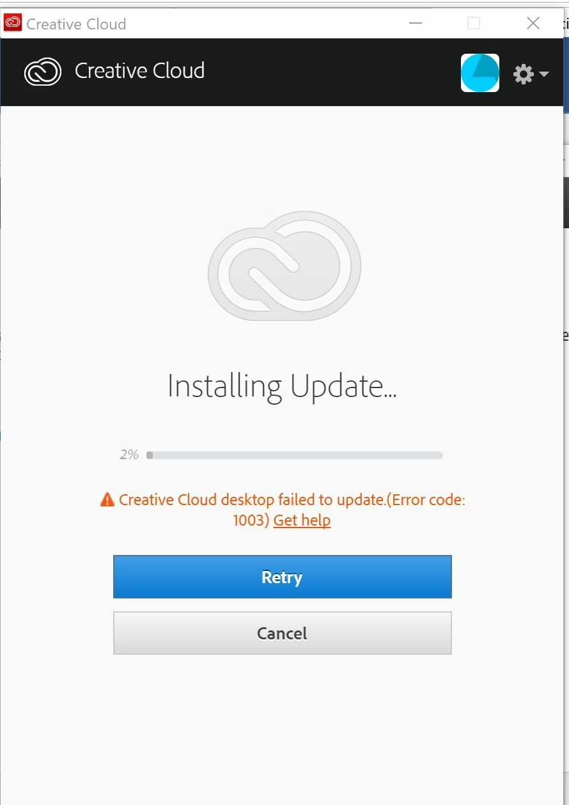This screenshot has height=805, width=569.
Task: Cancel the update installation
Action: [283, 633]
